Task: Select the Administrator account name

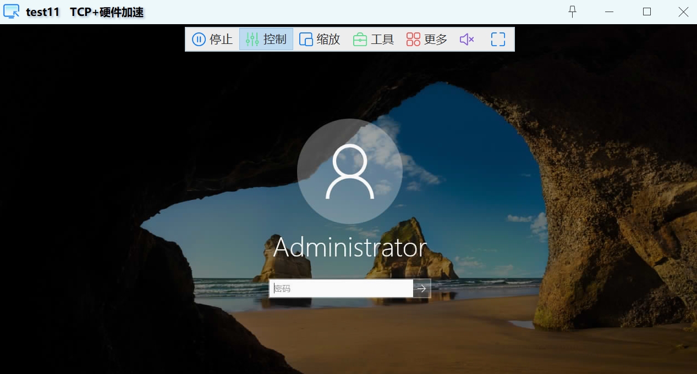Action: click(350, 248)
